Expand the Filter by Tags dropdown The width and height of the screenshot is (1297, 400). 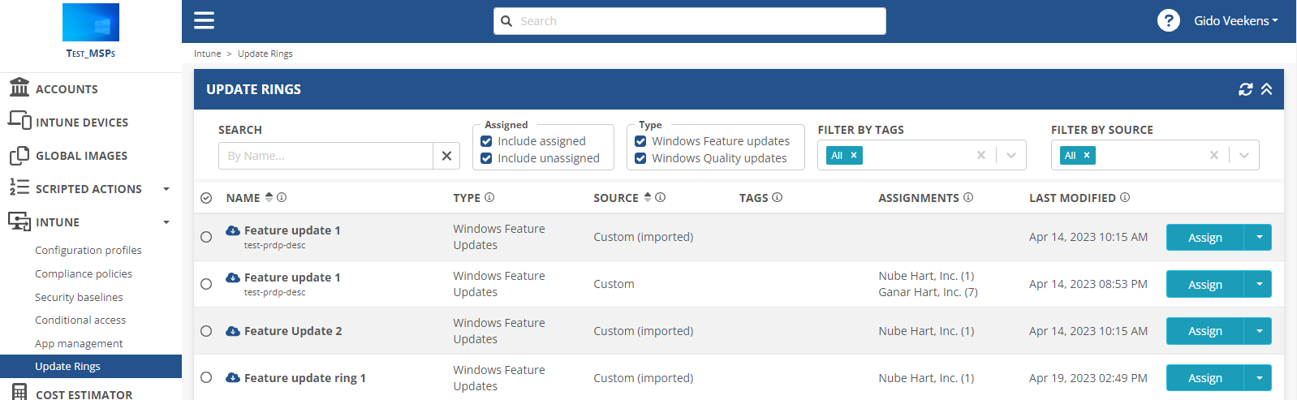tap(1010, 155)
